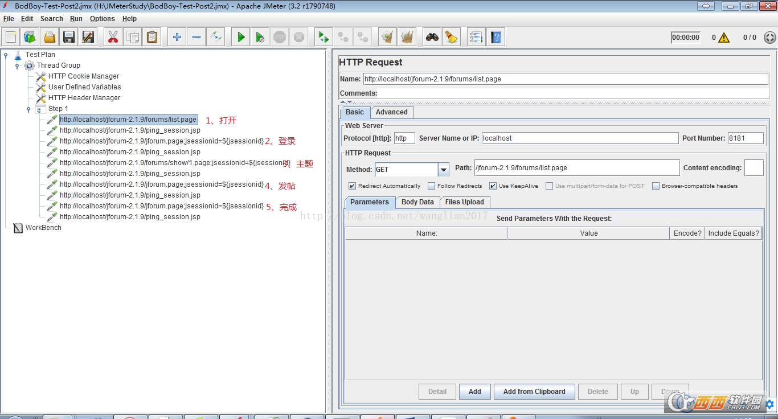Collapse the Test Plan tree node

click(6, 55)
